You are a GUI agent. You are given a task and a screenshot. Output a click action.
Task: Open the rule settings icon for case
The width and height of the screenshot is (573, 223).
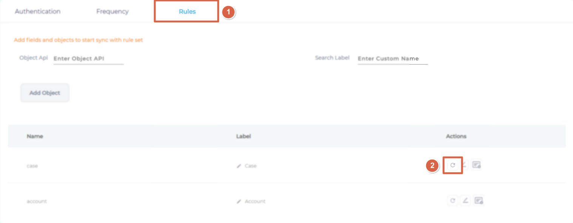click(477, 165)
